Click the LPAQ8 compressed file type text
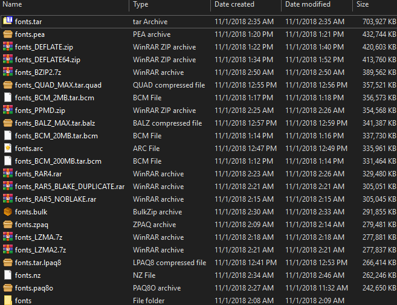 [x=169, y=263]
